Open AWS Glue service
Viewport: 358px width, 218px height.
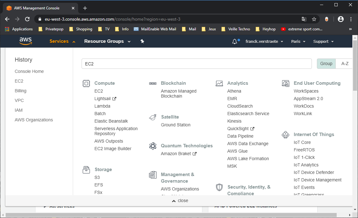(x=237, y=151)
